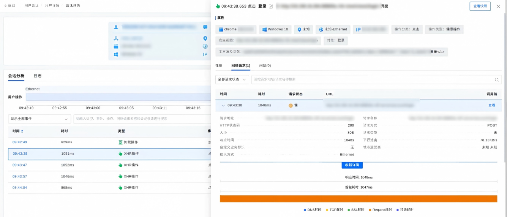Click the 操作类型：健康操作 tag
507x217 pixels.
[x=444, y=29]
